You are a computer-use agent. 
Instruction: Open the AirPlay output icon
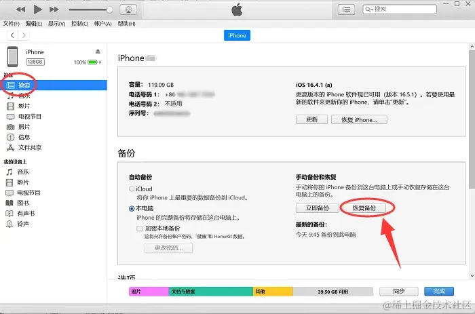point(128,9)
